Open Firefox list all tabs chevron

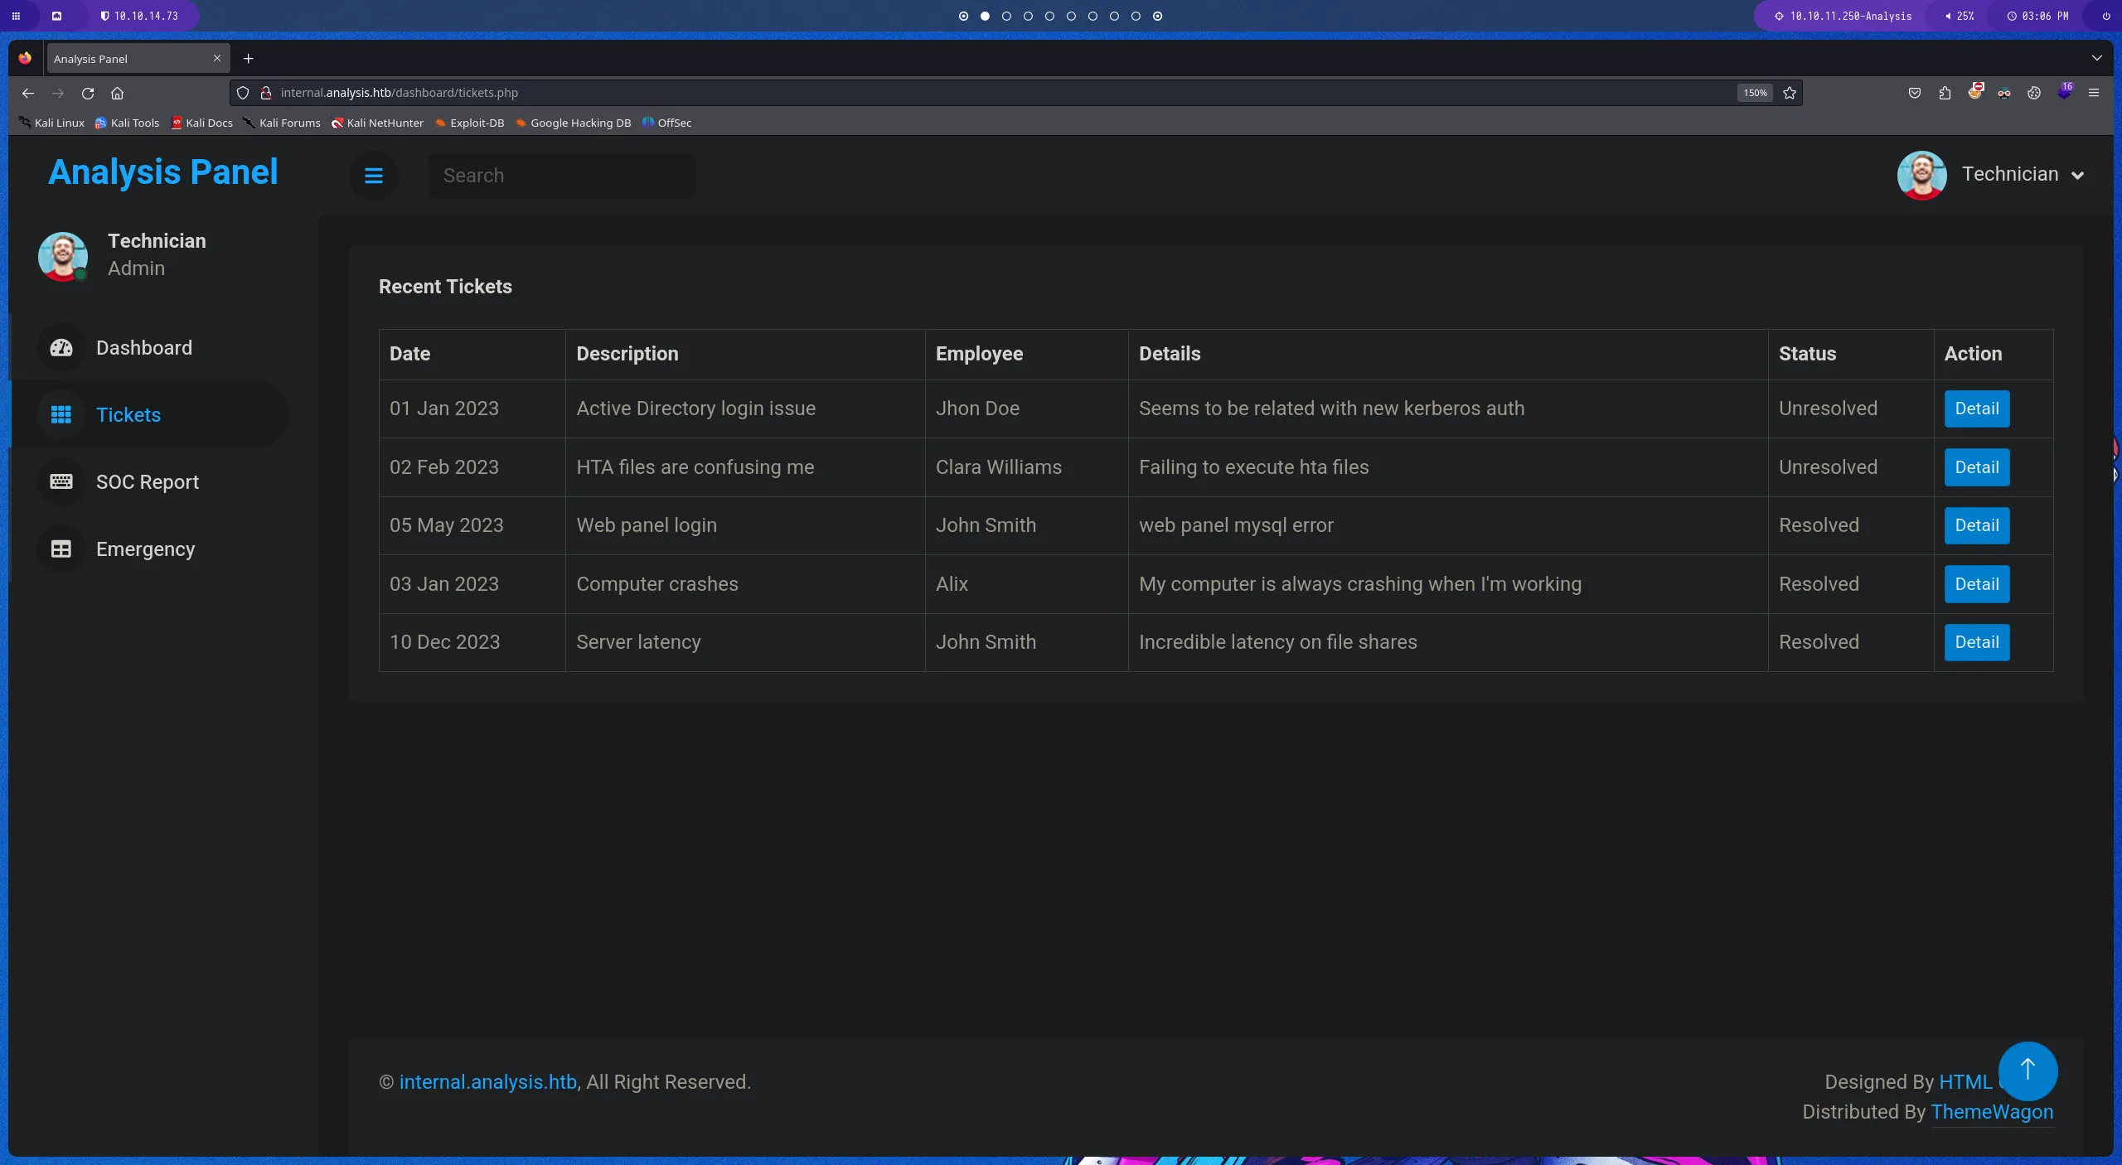click(x=2096, y=58)
